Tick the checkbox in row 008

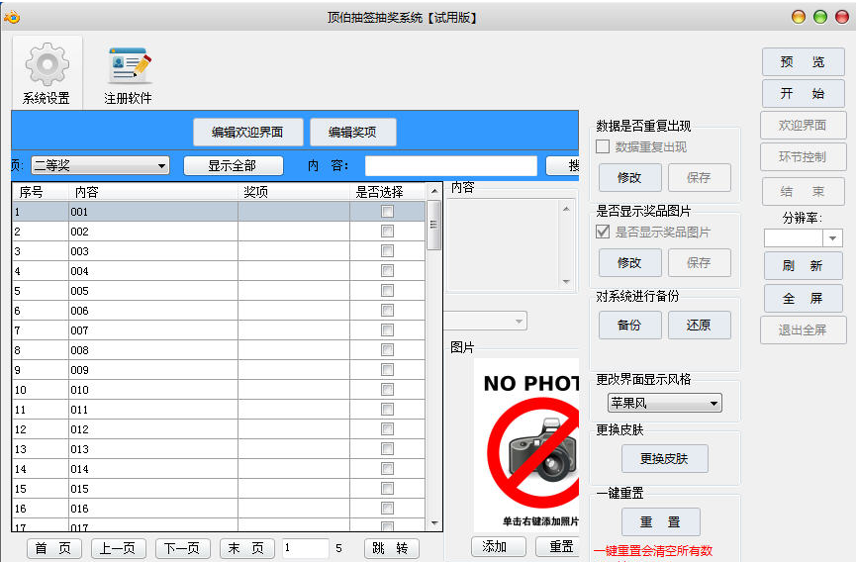[x=387, y=349]
